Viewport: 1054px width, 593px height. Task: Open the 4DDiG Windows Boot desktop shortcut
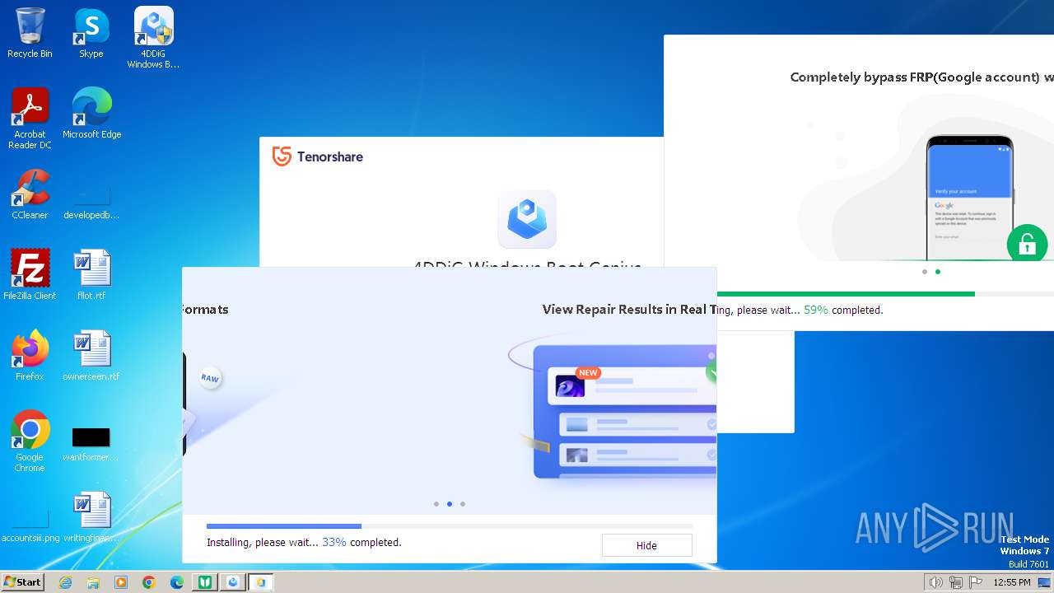[x=153, y=38]
